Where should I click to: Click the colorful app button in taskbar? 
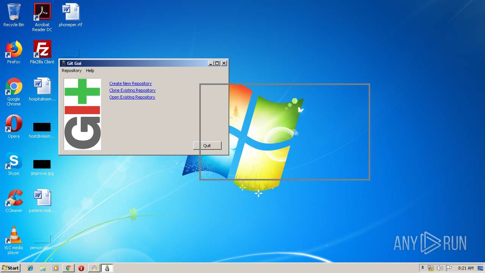pos(94,268)
